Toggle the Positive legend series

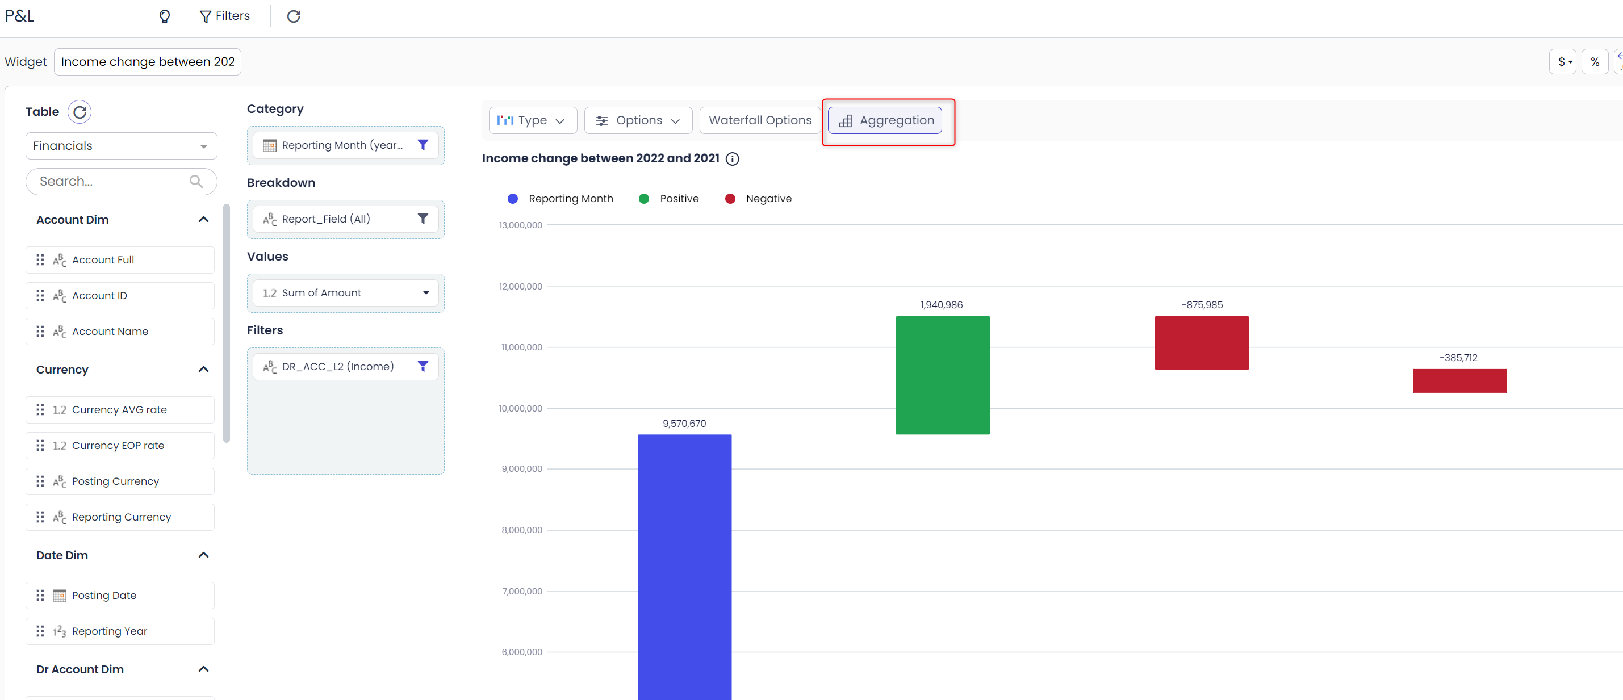(x=668, y=199)
